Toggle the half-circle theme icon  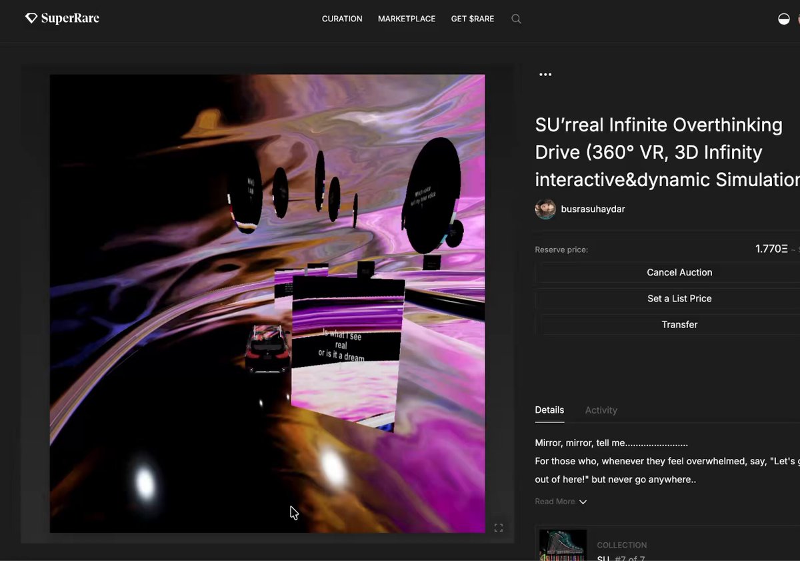[x=784, y=19]
